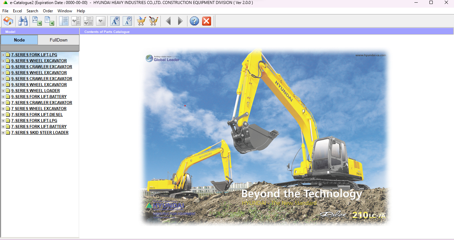Viewport: 454px width, 240px height.
Task: Expand the 9-SERIES FORK LIFT-BATTERY node
Action: click(3, 97)
